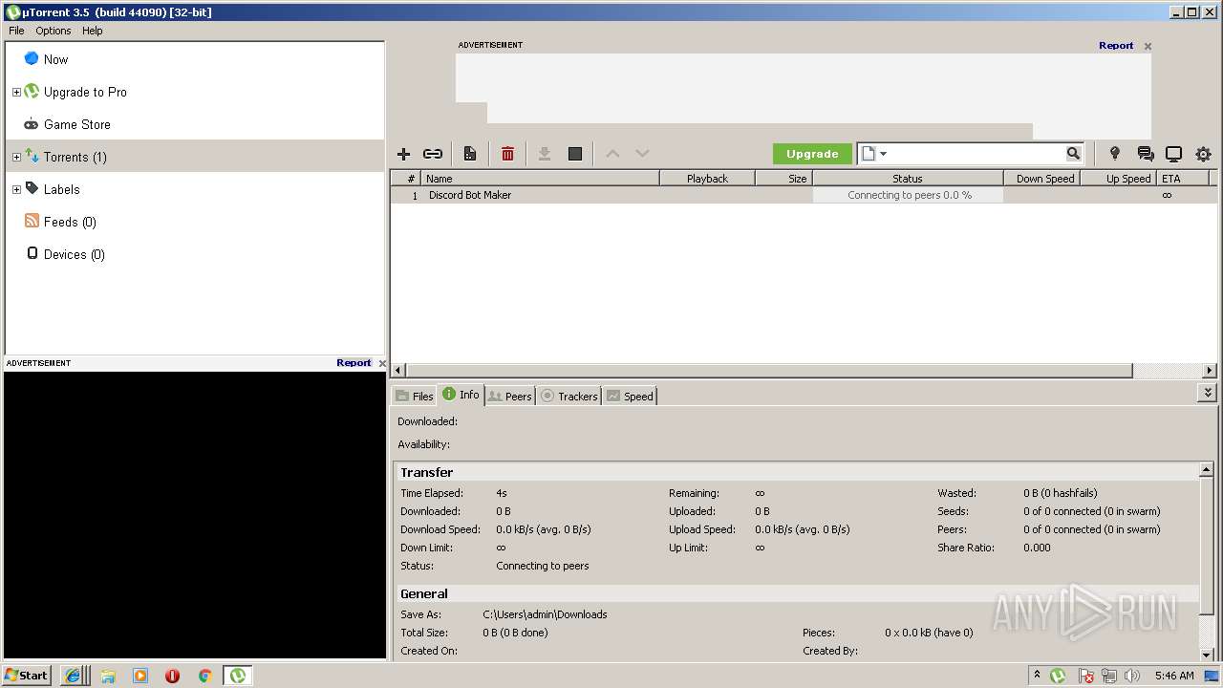Collapse the detail pane with double chevron

(1208, 393)
